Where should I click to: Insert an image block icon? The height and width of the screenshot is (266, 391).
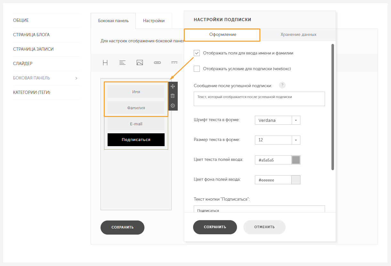[140, 63]
